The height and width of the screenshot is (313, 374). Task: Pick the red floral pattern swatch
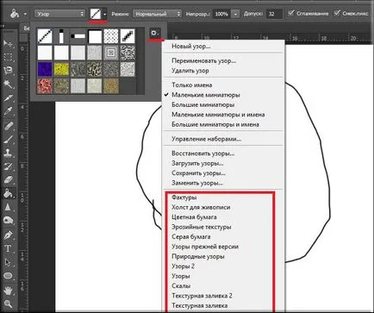pyautogui.click(x=45, y=86)
